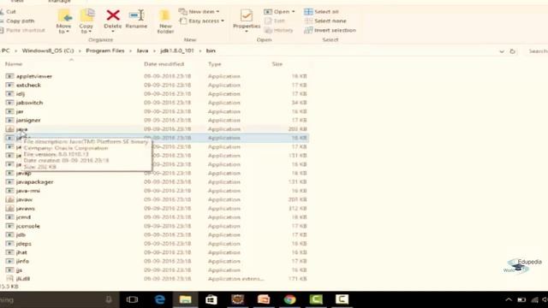Viewport: 548px width, 308px height.
Task: Select the jarsigner file
Action: [x=28, y=120]
